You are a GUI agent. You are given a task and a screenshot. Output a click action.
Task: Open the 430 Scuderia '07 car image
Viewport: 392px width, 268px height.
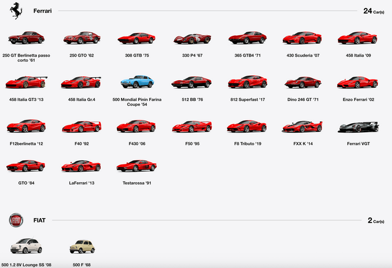point(302,38)
